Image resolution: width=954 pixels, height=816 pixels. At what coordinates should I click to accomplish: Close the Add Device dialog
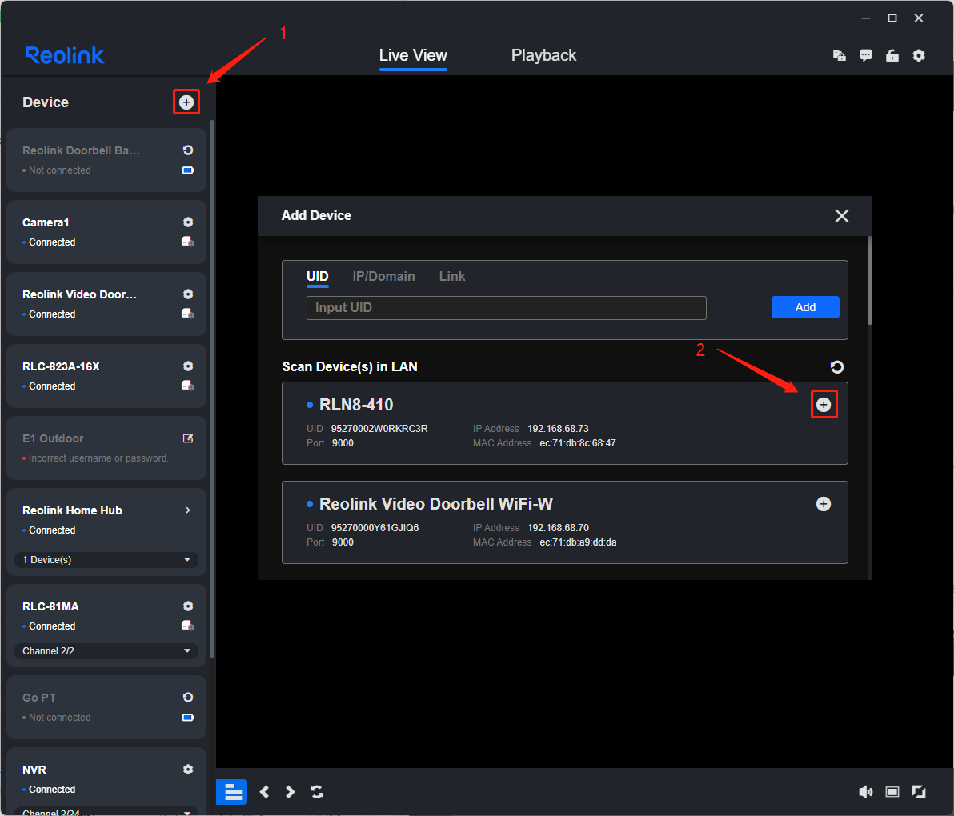[x=842, y=216]
